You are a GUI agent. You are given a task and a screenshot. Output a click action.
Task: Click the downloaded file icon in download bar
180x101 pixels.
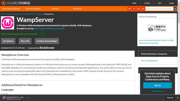click(4, 98)
